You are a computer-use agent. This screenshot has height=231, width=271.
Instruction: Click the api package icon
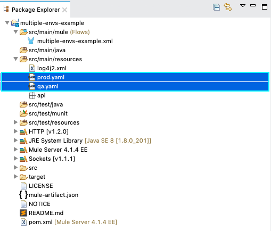32,95
